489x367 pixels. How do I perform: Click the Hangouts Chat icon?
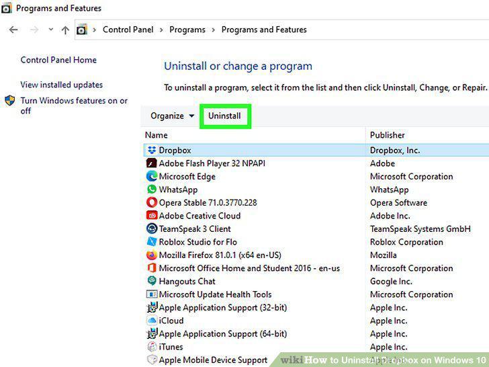[152, 281]
